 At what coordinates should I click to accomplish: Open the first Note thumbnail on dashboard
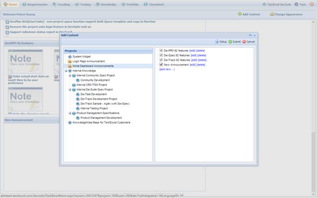click(x=25, y=62)
